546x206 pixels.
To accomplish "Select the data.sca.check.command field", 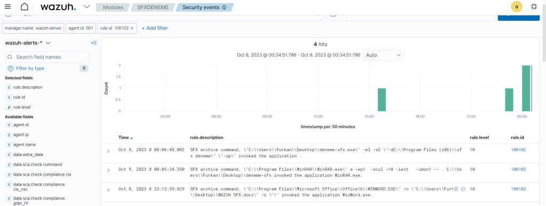I will (38, 164).
